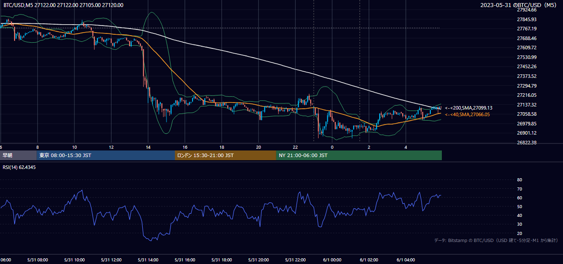The image size is (563, 264).
Task: Click price axis value 27452.26
Action: pyautogui.click(x=526, y=66)
